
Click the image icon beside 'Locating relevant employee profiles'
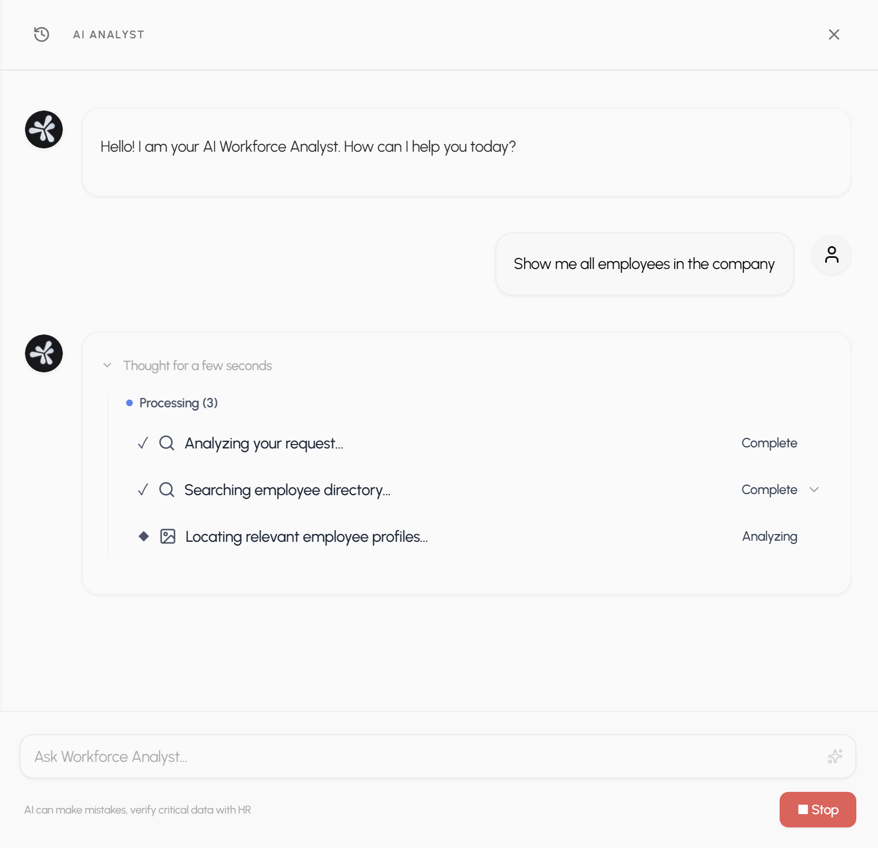tap(168, 536)
